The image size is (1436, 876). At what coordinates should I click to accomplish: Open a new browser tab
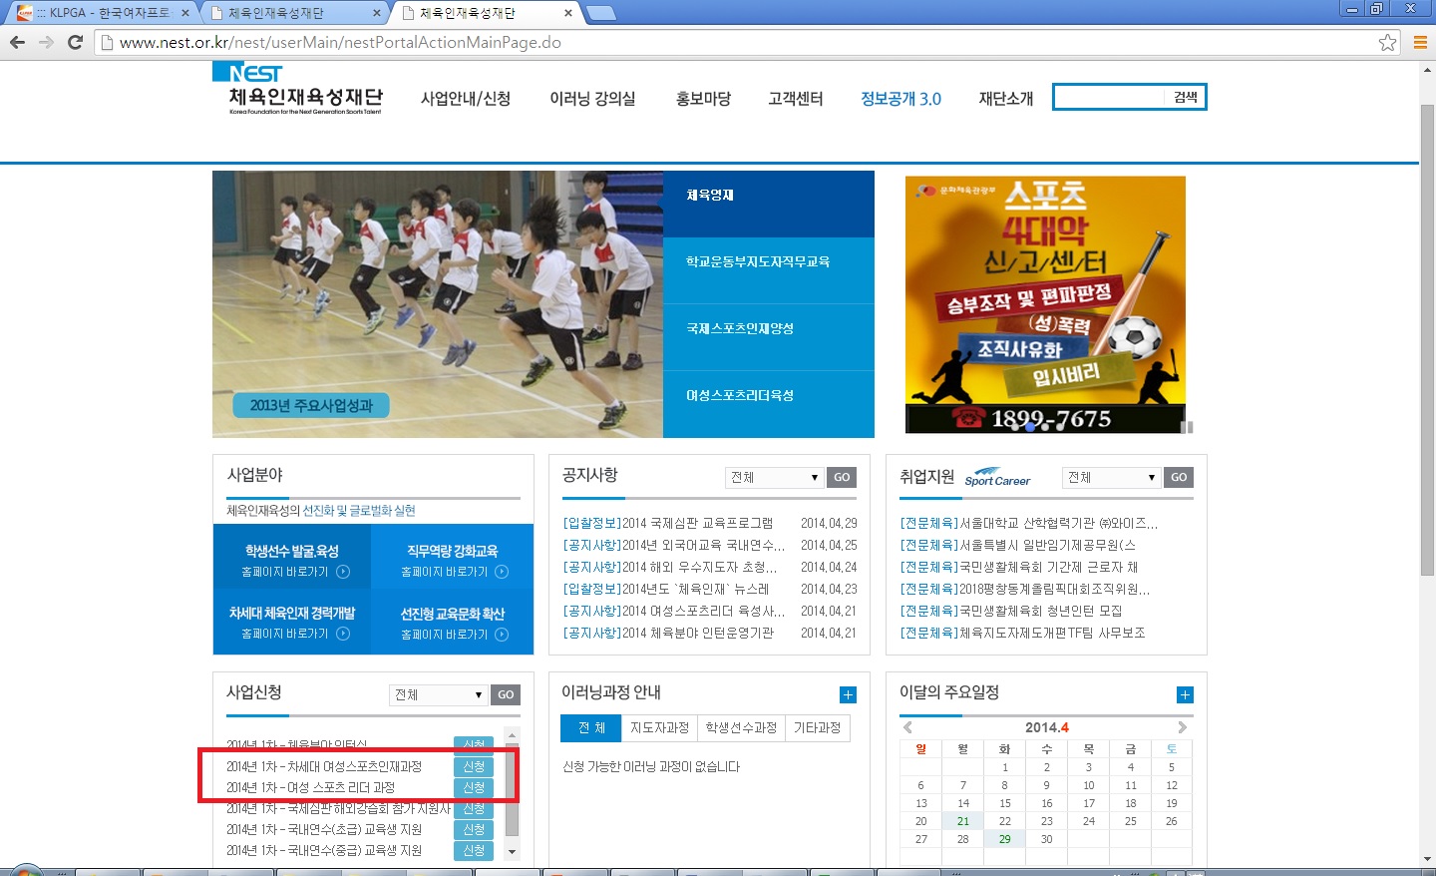[x=601, y=13]
